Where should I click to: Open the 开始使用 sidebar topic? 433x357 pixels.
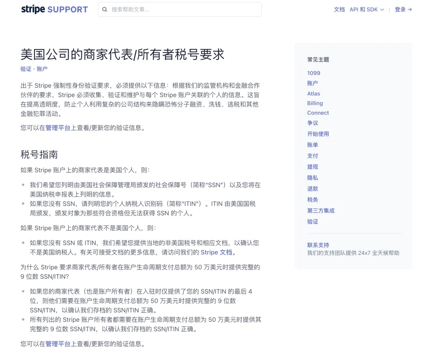pyautogui.click(x=318, y=134)
